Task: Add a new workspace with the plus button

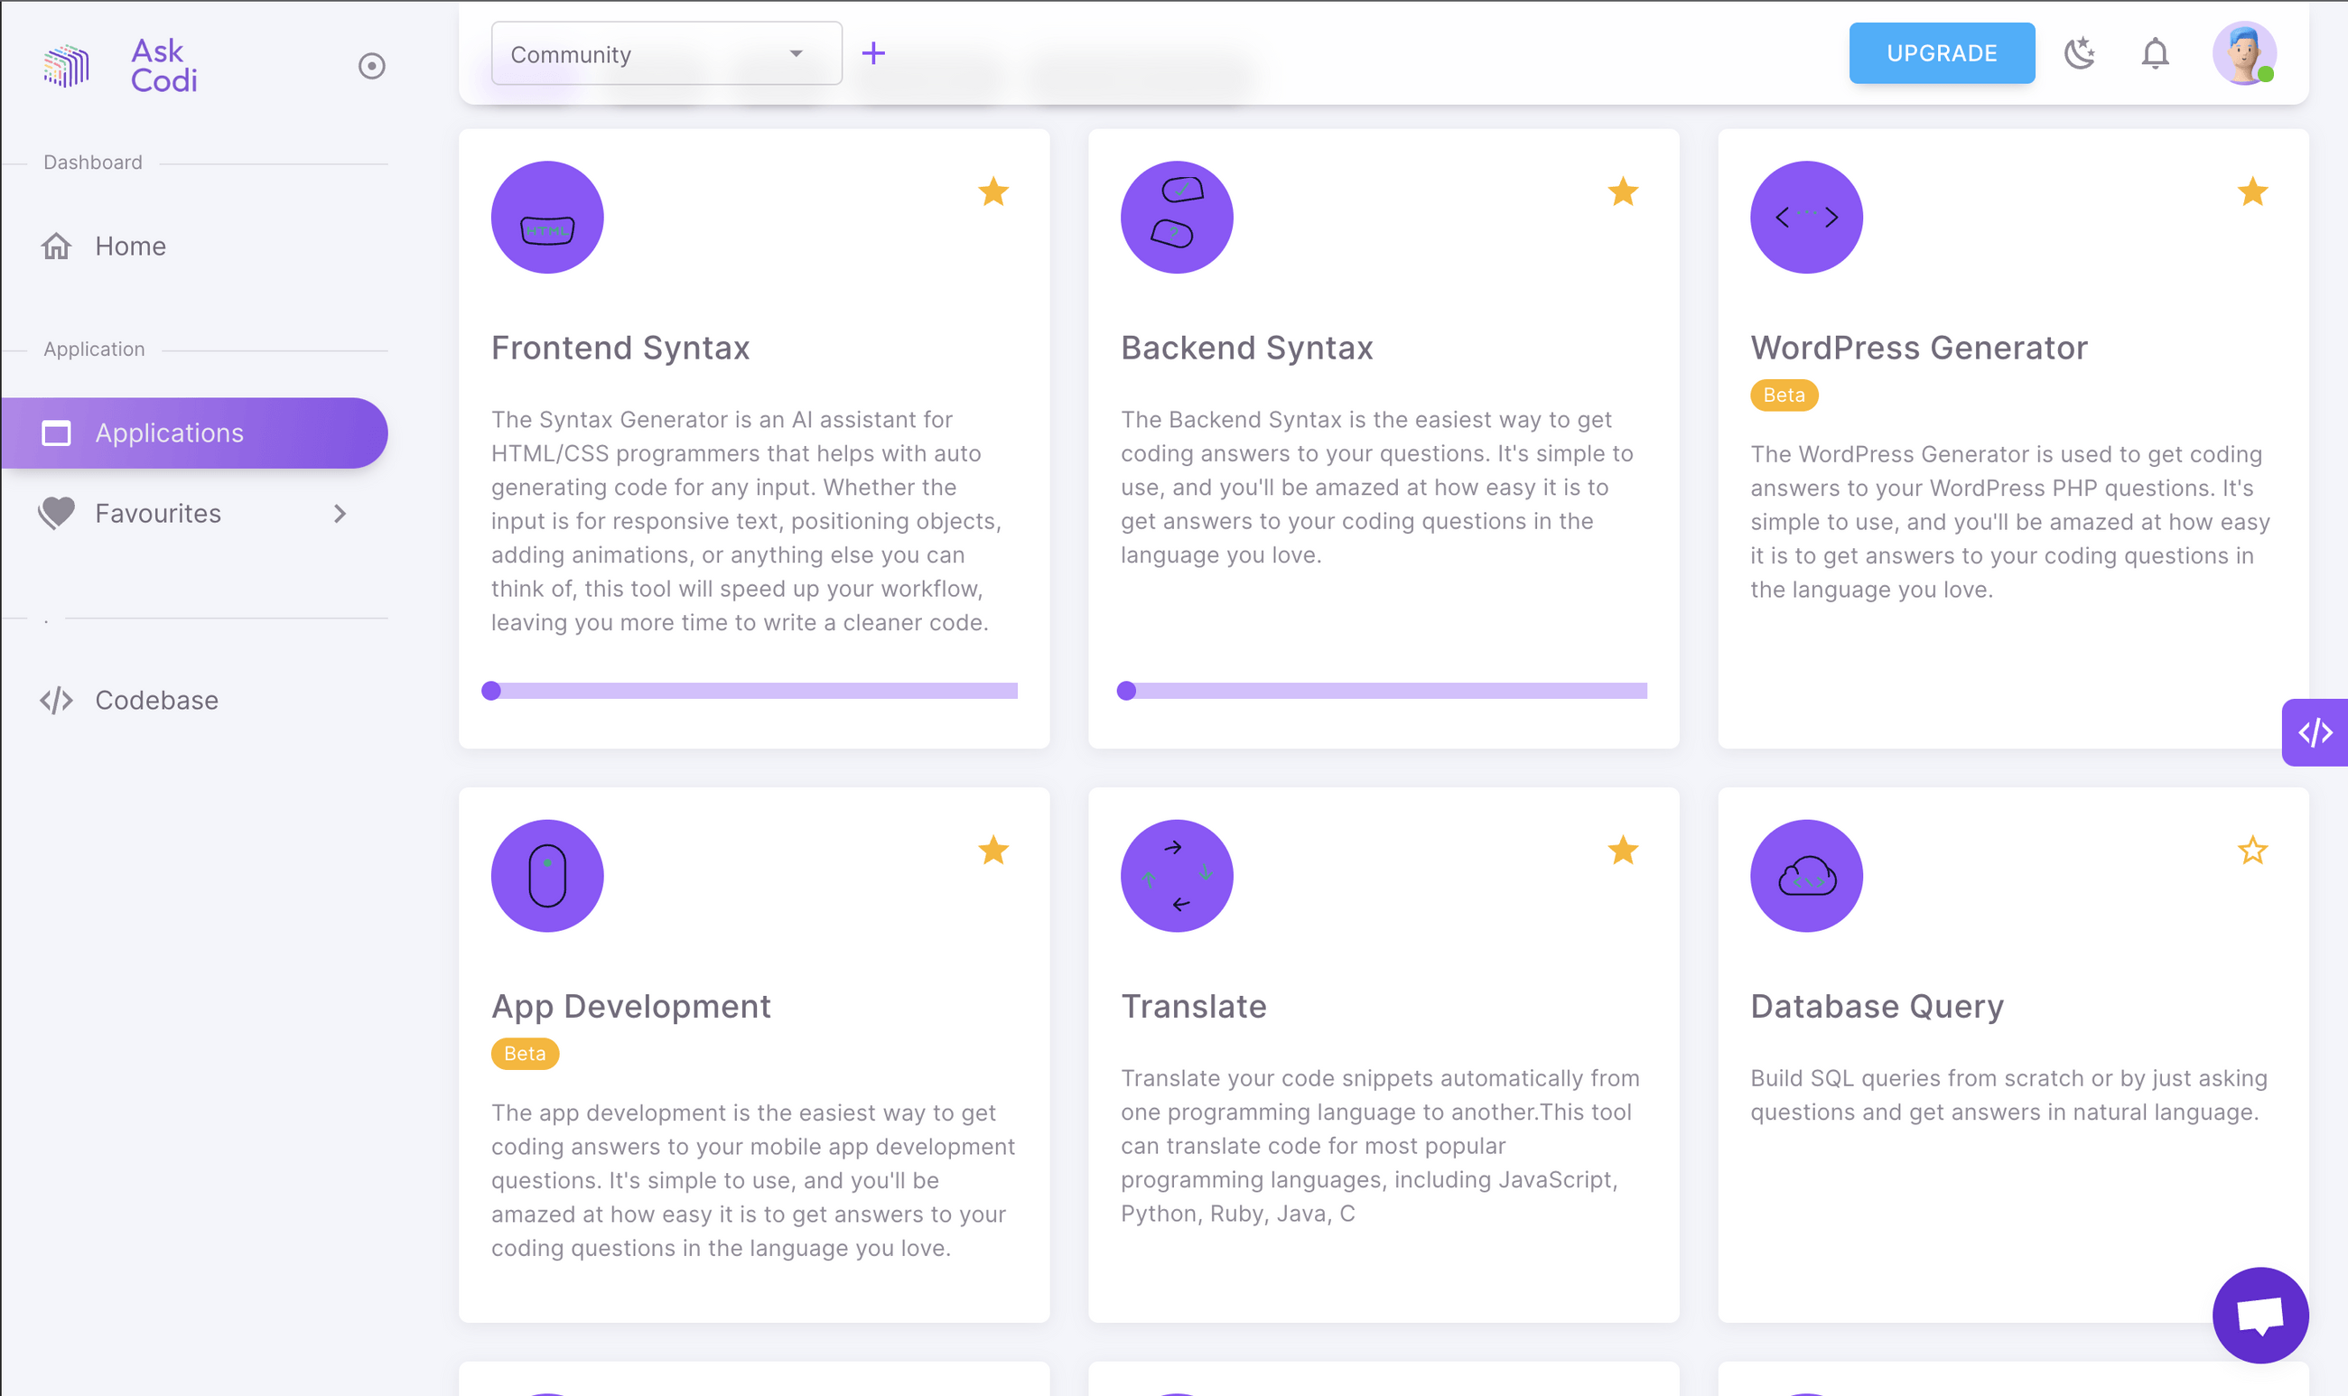Action: pyautogui.click(x=874, y=52)
